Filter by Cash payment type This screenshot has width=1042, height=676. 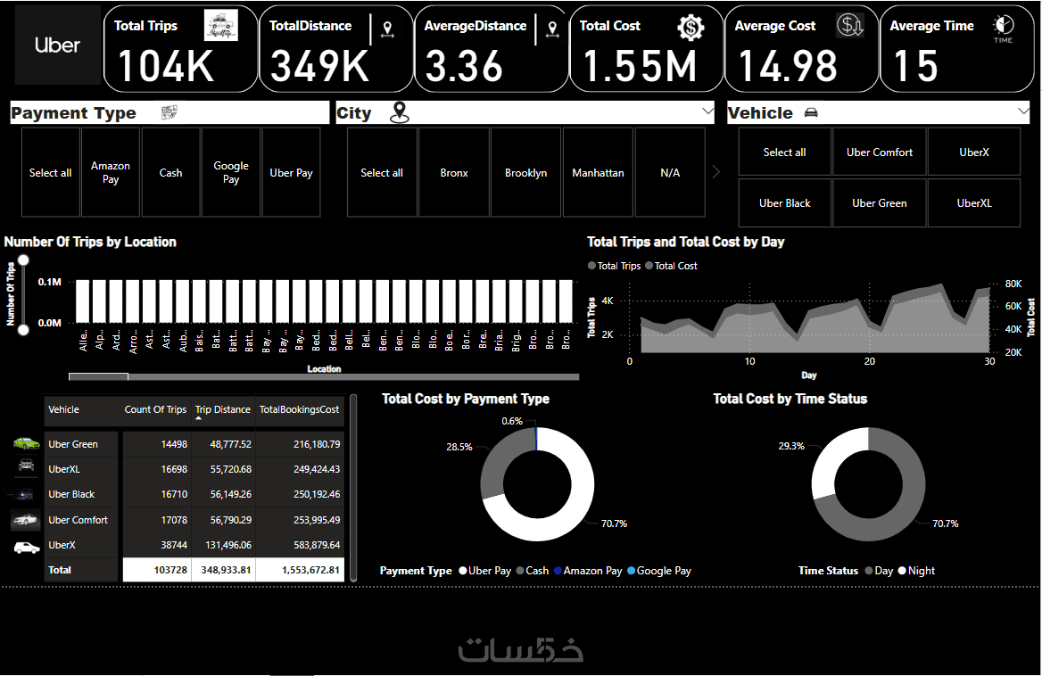[170, 173]
